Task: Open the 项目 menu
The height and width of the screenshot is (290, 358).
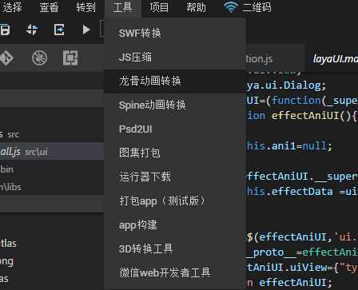Action: 159,7
